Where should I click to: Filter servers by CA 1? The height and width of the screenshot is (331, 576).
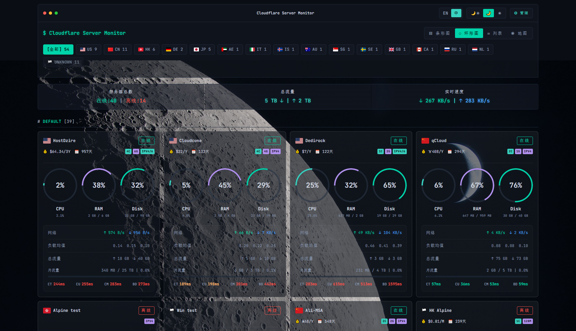pyautogui.click(x=425, y=49)
